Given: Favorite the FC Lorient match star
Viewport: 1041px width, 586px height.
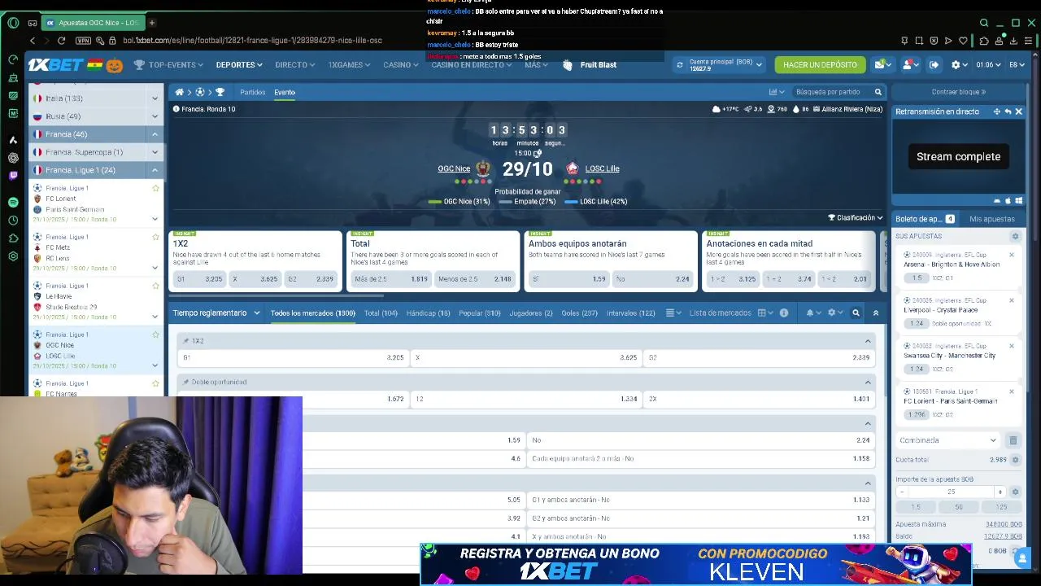Looking at the screenshot, I should point(155,188).
